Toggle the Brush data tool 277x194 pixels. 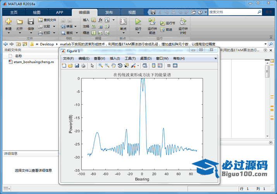pyautogui.click(x=133, y=66)
